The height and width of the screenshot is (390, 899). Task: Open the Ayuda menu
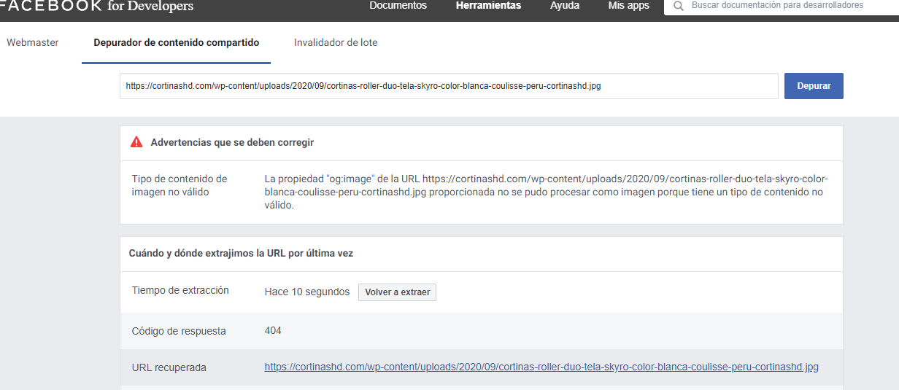tap(565, 5)
